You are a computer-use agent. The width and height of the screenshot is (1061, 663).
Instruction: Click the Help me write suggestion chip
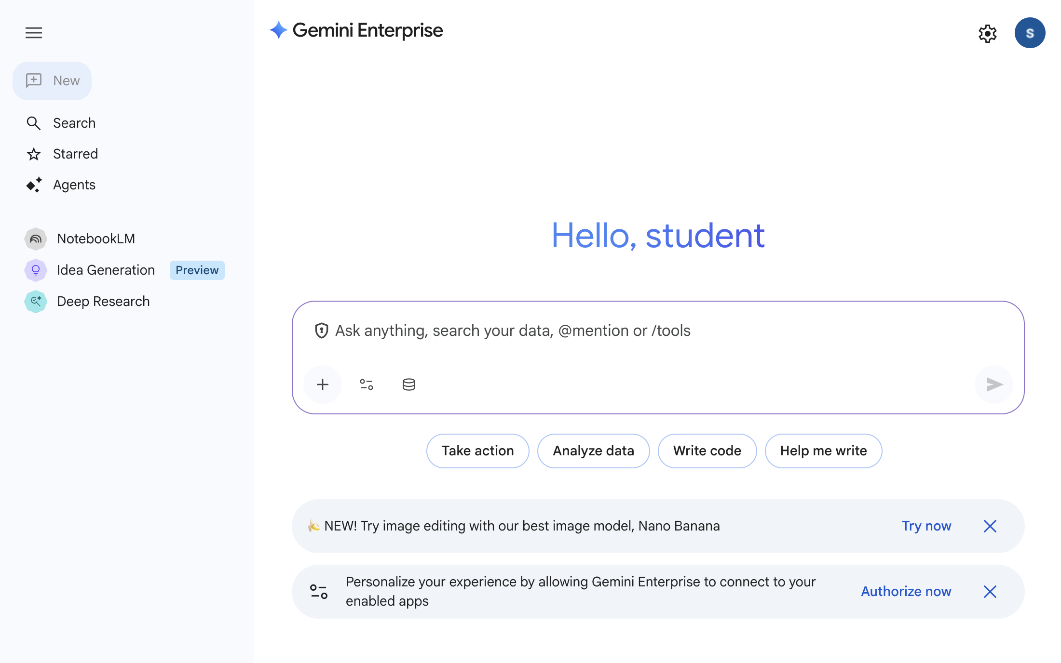(x=823, y=451)
